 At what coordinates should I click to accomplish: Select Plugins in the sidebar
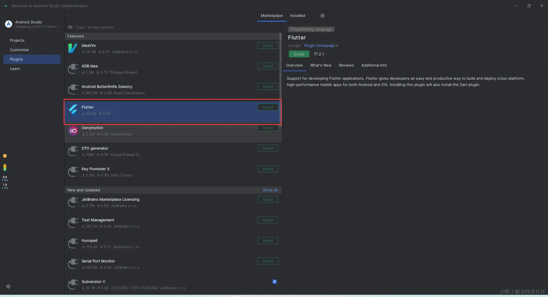tap(32, 59)
